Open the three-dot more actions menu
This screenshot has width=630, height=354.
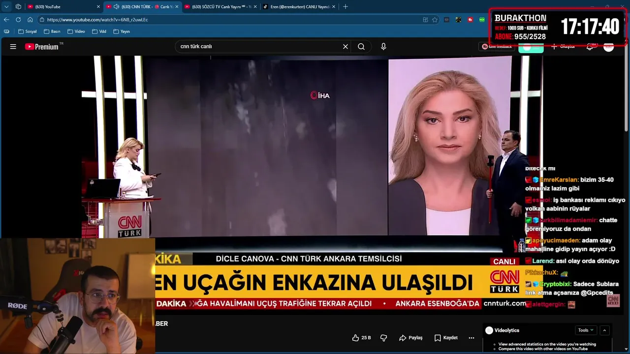[x=471, y=338]
